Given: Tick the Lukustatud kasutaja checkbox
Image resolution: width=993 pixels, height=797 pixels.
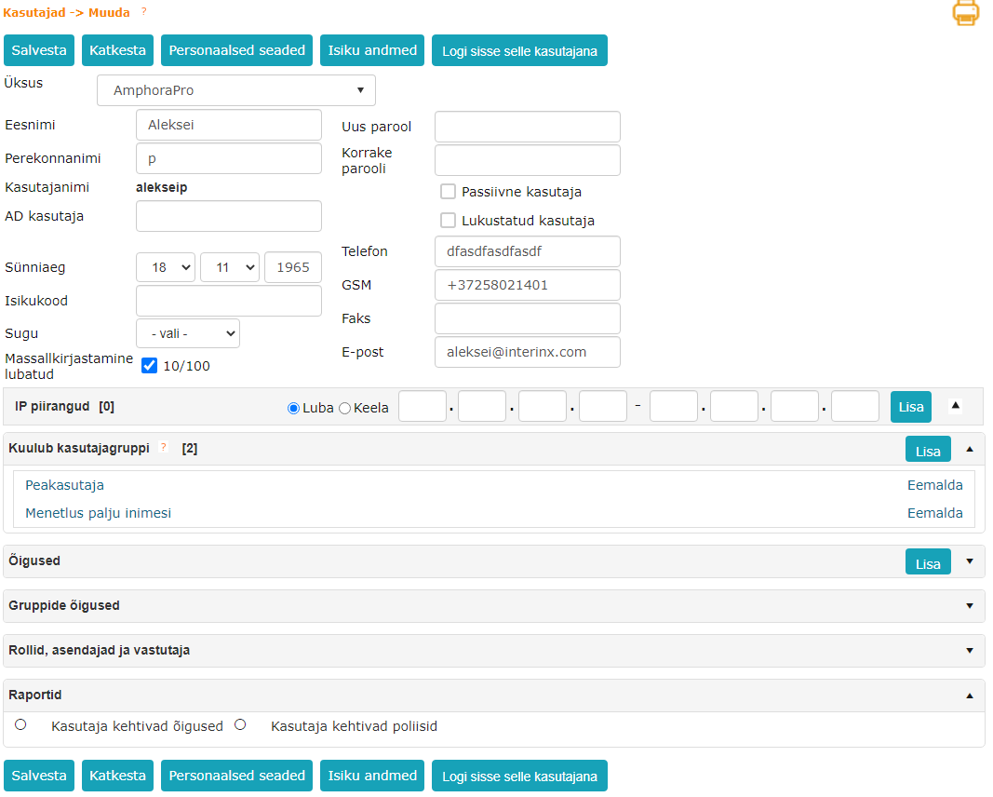Looking at the screenshot, I should (x=448, y=221).
